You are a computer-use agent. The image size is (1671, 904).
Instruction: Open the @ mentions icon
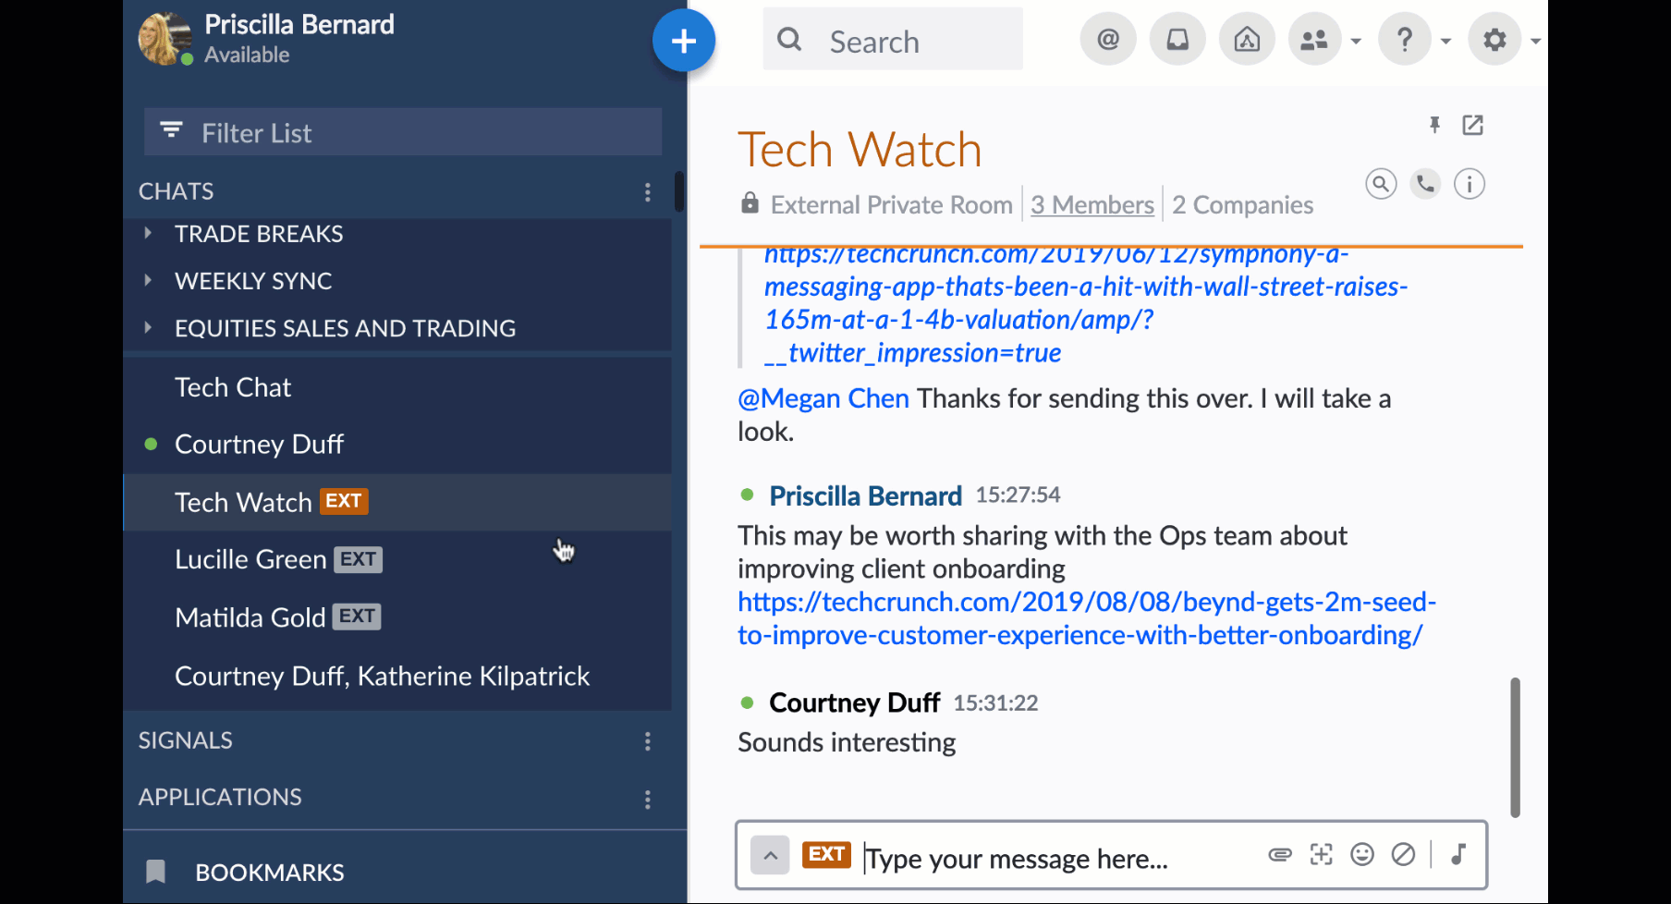click(1107, 40)
